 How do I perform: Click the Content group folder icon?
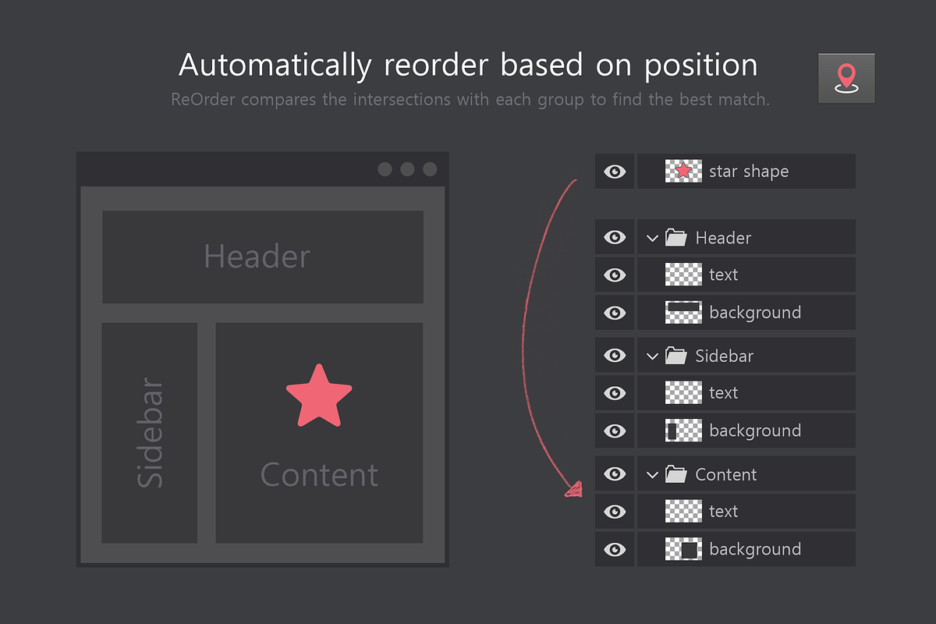675,473
